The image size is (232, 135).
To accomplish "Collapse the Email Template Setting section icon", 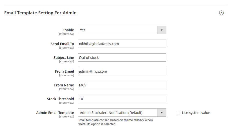I will 221,13.
